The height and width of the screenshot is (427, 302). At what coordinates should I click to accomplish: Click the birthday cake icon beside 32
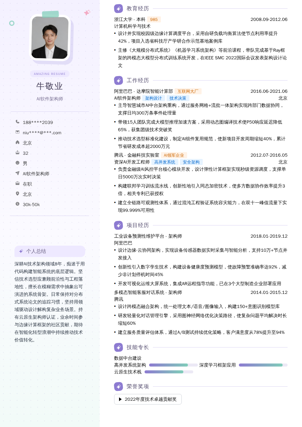coord(17,152)
